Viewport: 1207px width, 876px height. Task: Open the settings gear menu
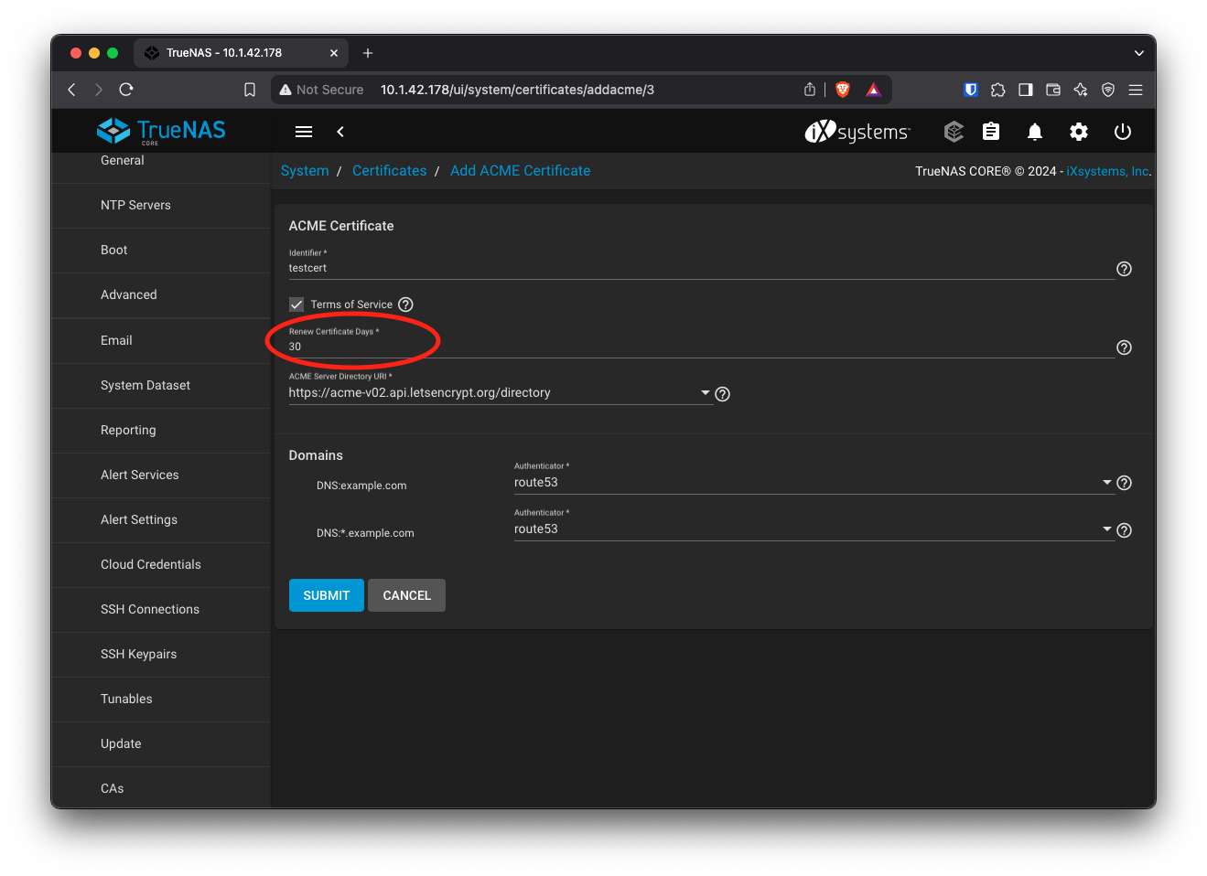[x=1079, y=132]
